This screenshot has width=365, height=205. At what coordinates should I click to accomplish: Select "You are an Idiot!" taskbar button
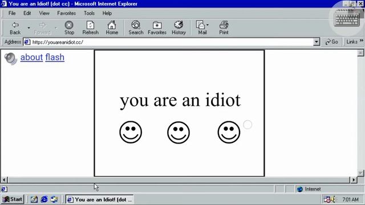click(99, 199)
